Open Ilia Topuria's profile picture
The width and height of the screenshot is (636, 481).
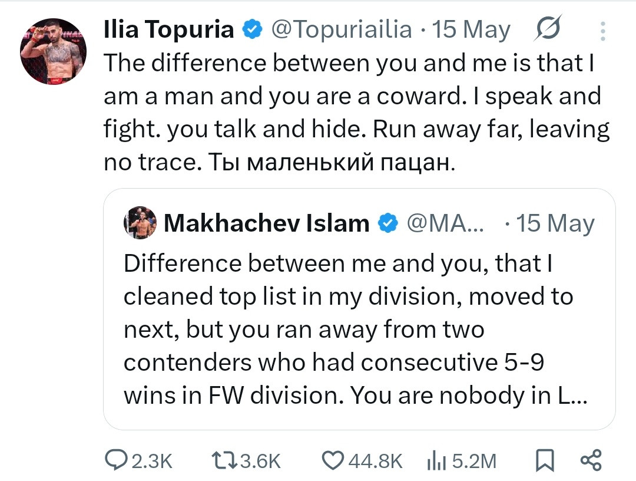click(x=54, y=51)
